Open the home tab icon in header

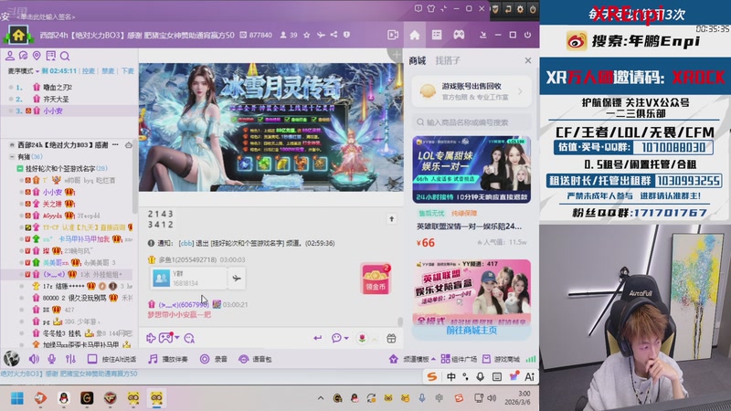415,35
